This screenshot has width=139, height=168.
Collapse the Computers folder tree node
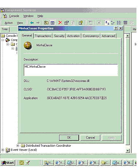pos(8,44)
